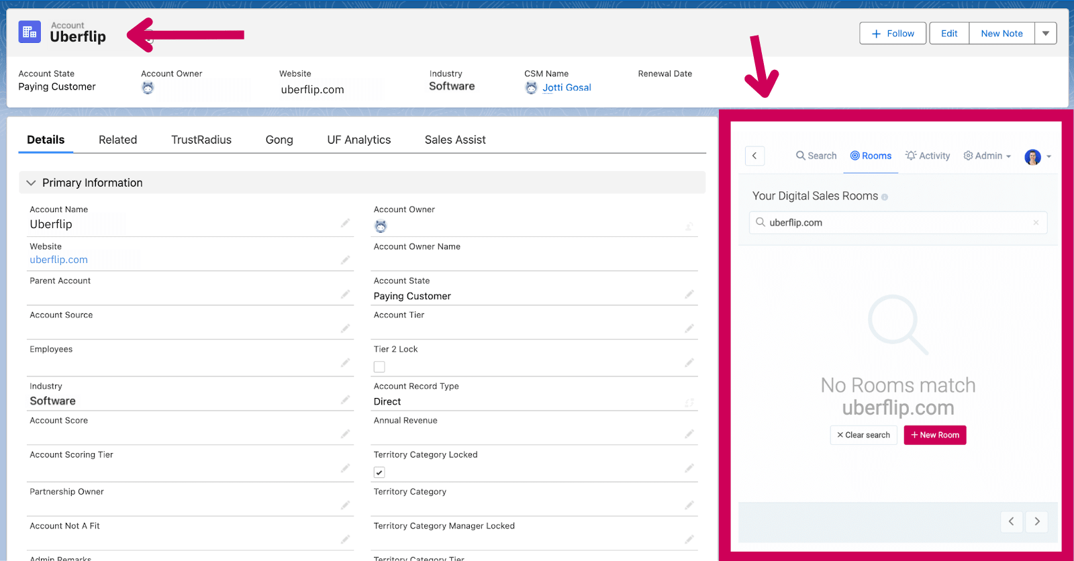Follow the Uberflip account
Viewport: 1074px width, 561px height.
point(893,34)
